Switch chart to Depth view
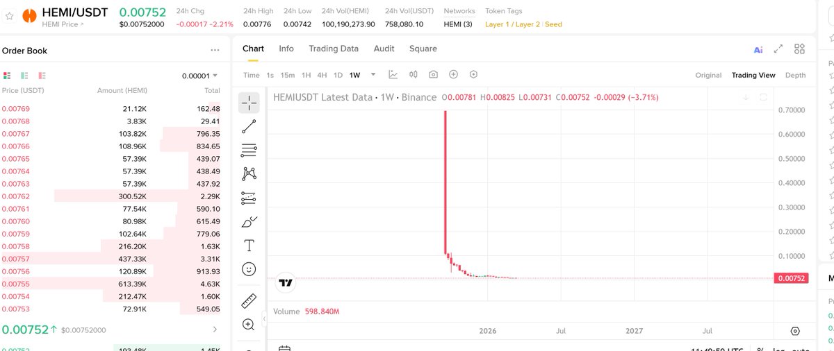This screenshot has height=351, width=834. (795, 75)
